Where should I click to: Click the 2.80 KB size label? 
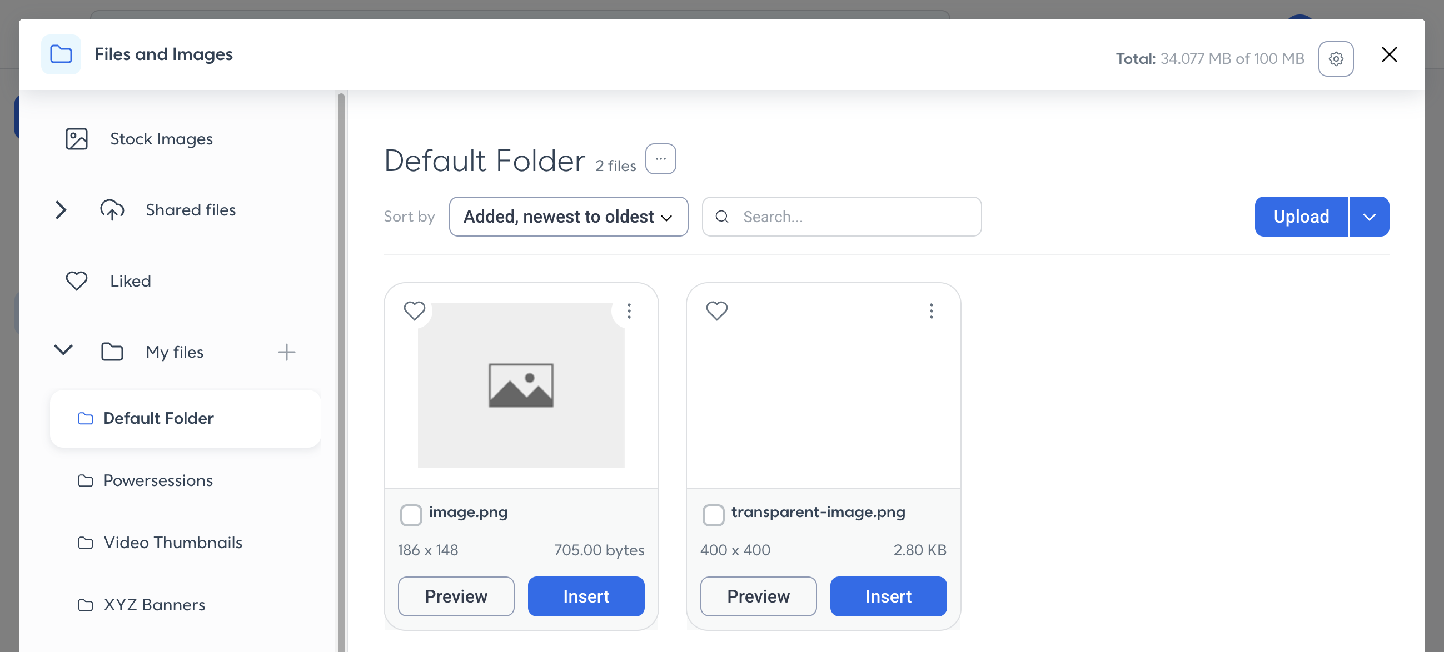tap(919, 550)
